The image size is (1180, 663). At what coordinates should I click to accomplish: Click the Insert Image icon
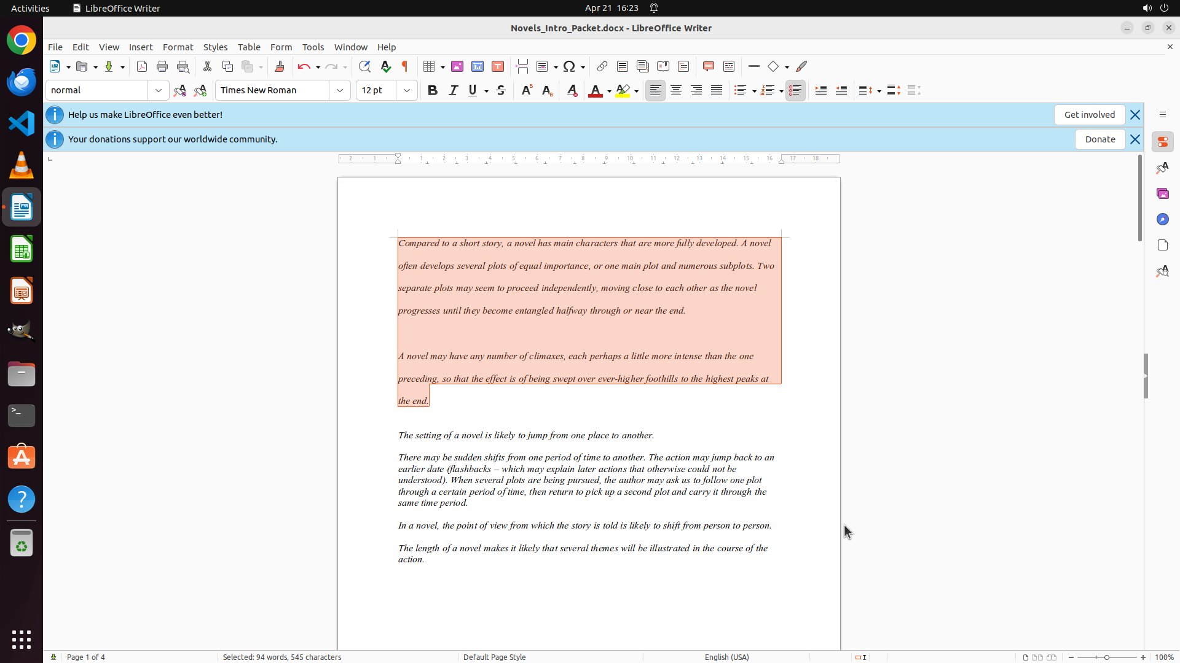click(x=457, y=66)
